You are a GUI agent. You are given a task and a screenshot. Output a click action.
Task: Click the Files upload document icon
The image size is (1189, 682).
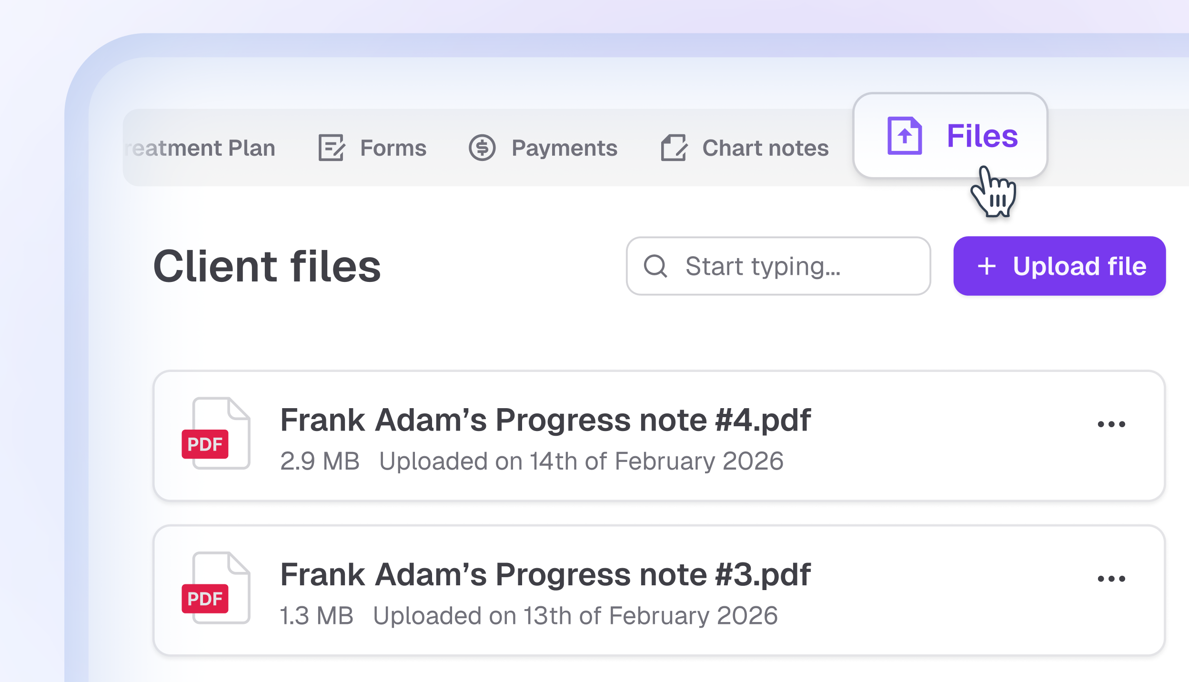(904, 136)
